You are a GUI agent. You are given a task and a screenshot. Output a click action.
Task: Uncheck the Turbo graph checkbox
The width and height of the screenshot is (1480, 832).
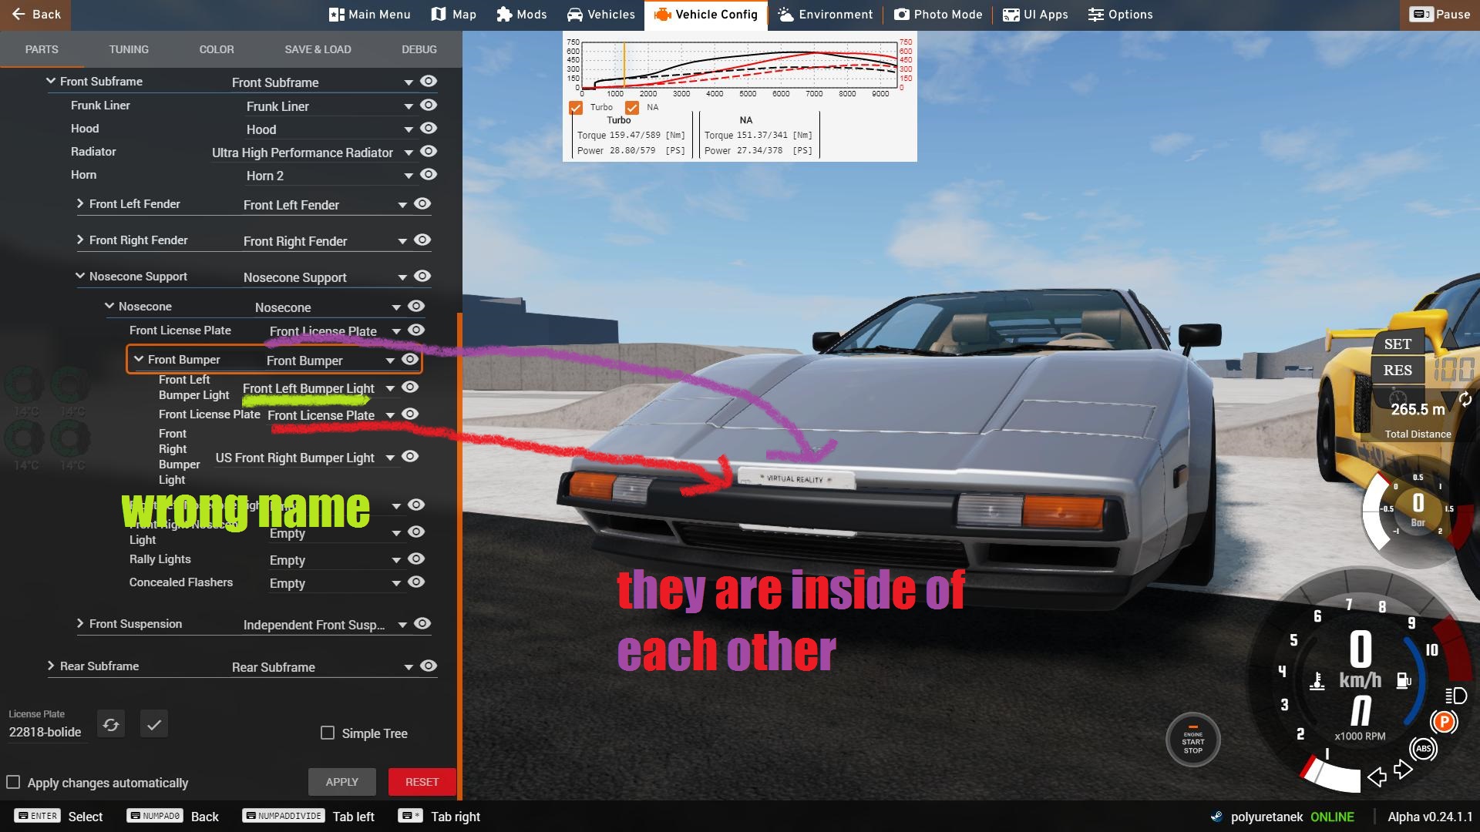576,108
